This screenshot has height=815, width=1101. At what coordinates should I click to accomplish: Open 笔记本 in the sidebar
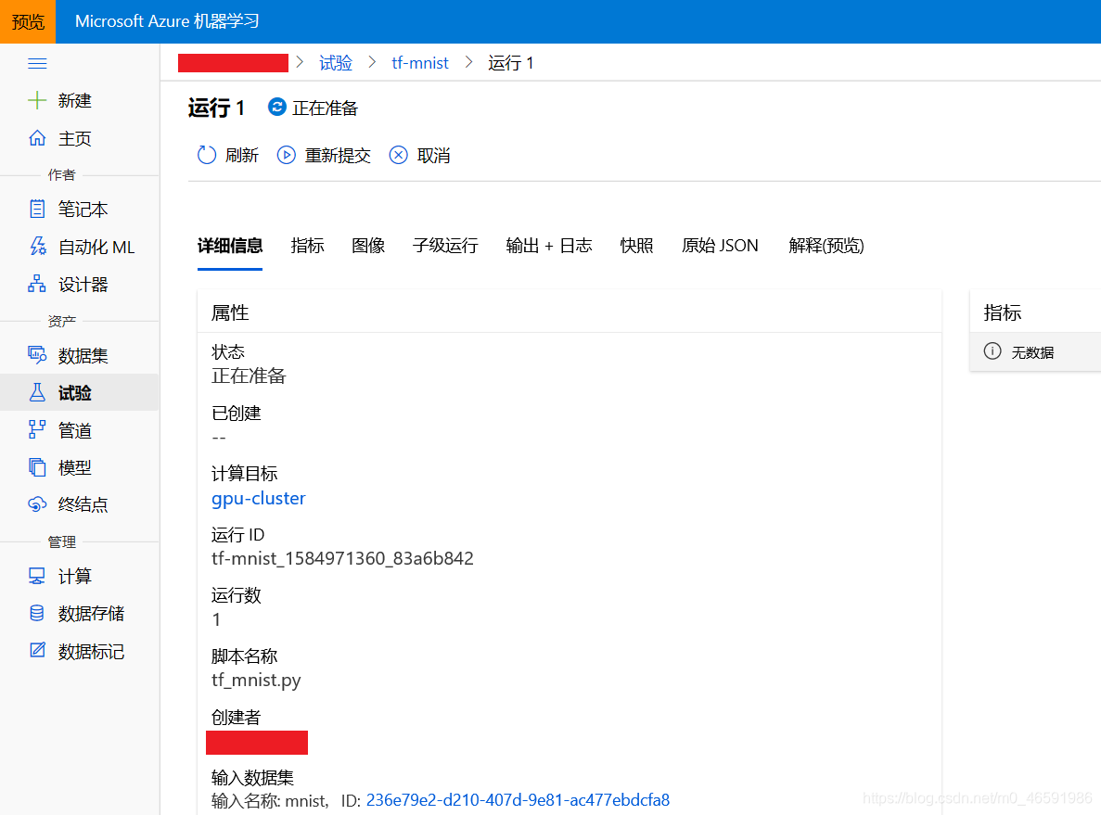pos(83,210)
